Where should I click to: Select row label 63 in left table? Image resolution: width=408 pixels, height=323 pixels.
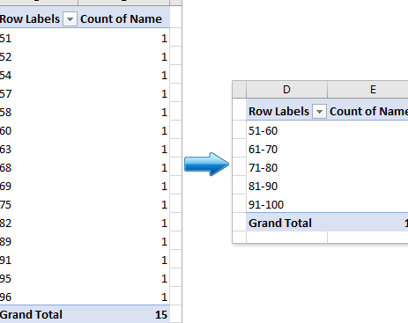pyautogui.click(x=5, y=150)
